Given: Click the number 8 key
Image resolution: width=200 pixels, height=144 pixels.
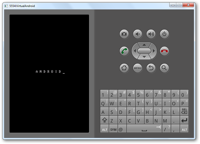Looking at the screenshot, I should (167, 94).
